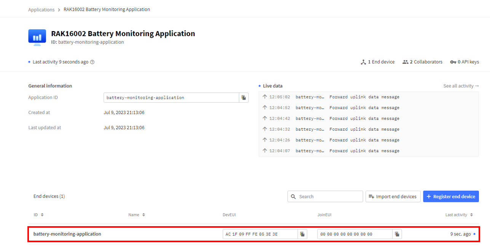
Task: Click the 9 sec. ago cell
Action: tap(460, 234)
